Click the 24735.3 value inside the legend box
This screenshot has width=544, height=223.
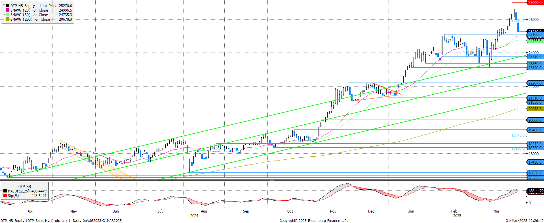(66, 15)
